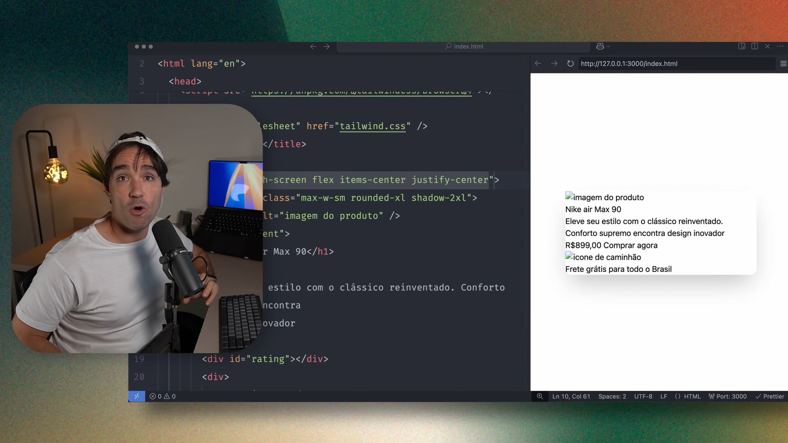Open the Copilot dropdown chevron
The height and width of the screenshot is (443, 788).
608,46
